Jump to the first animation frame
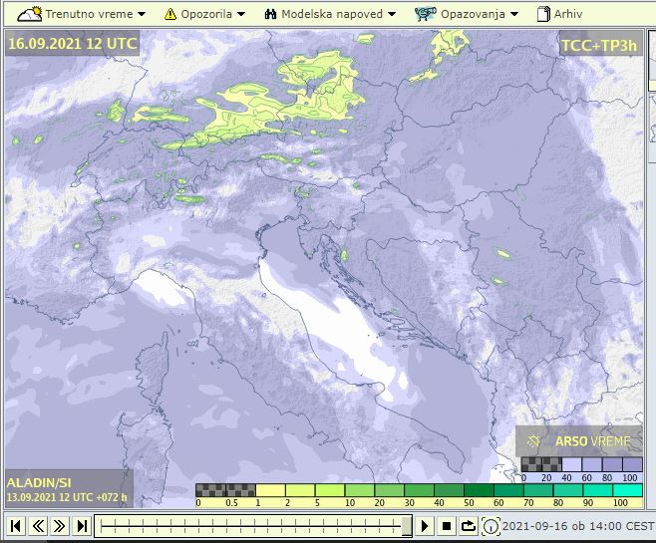 (x=16, y=526)
